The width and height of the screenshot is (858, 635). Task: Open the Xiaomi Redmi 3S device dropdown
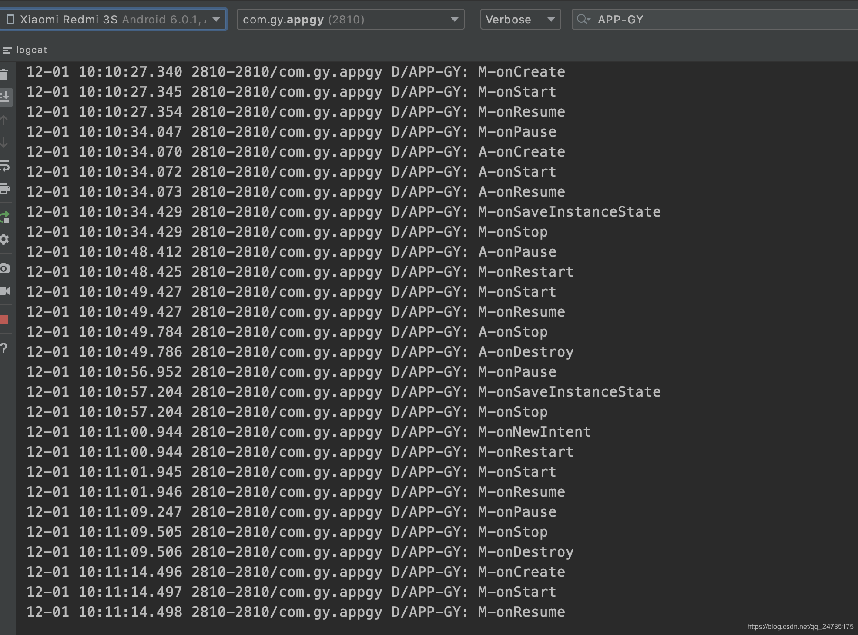point(113,20)
